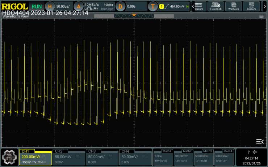This screenshot has width=268, height=167.
Task: Open the Waveform View hamburger menu
Action: pyautogui.click(x=261, y=16)
